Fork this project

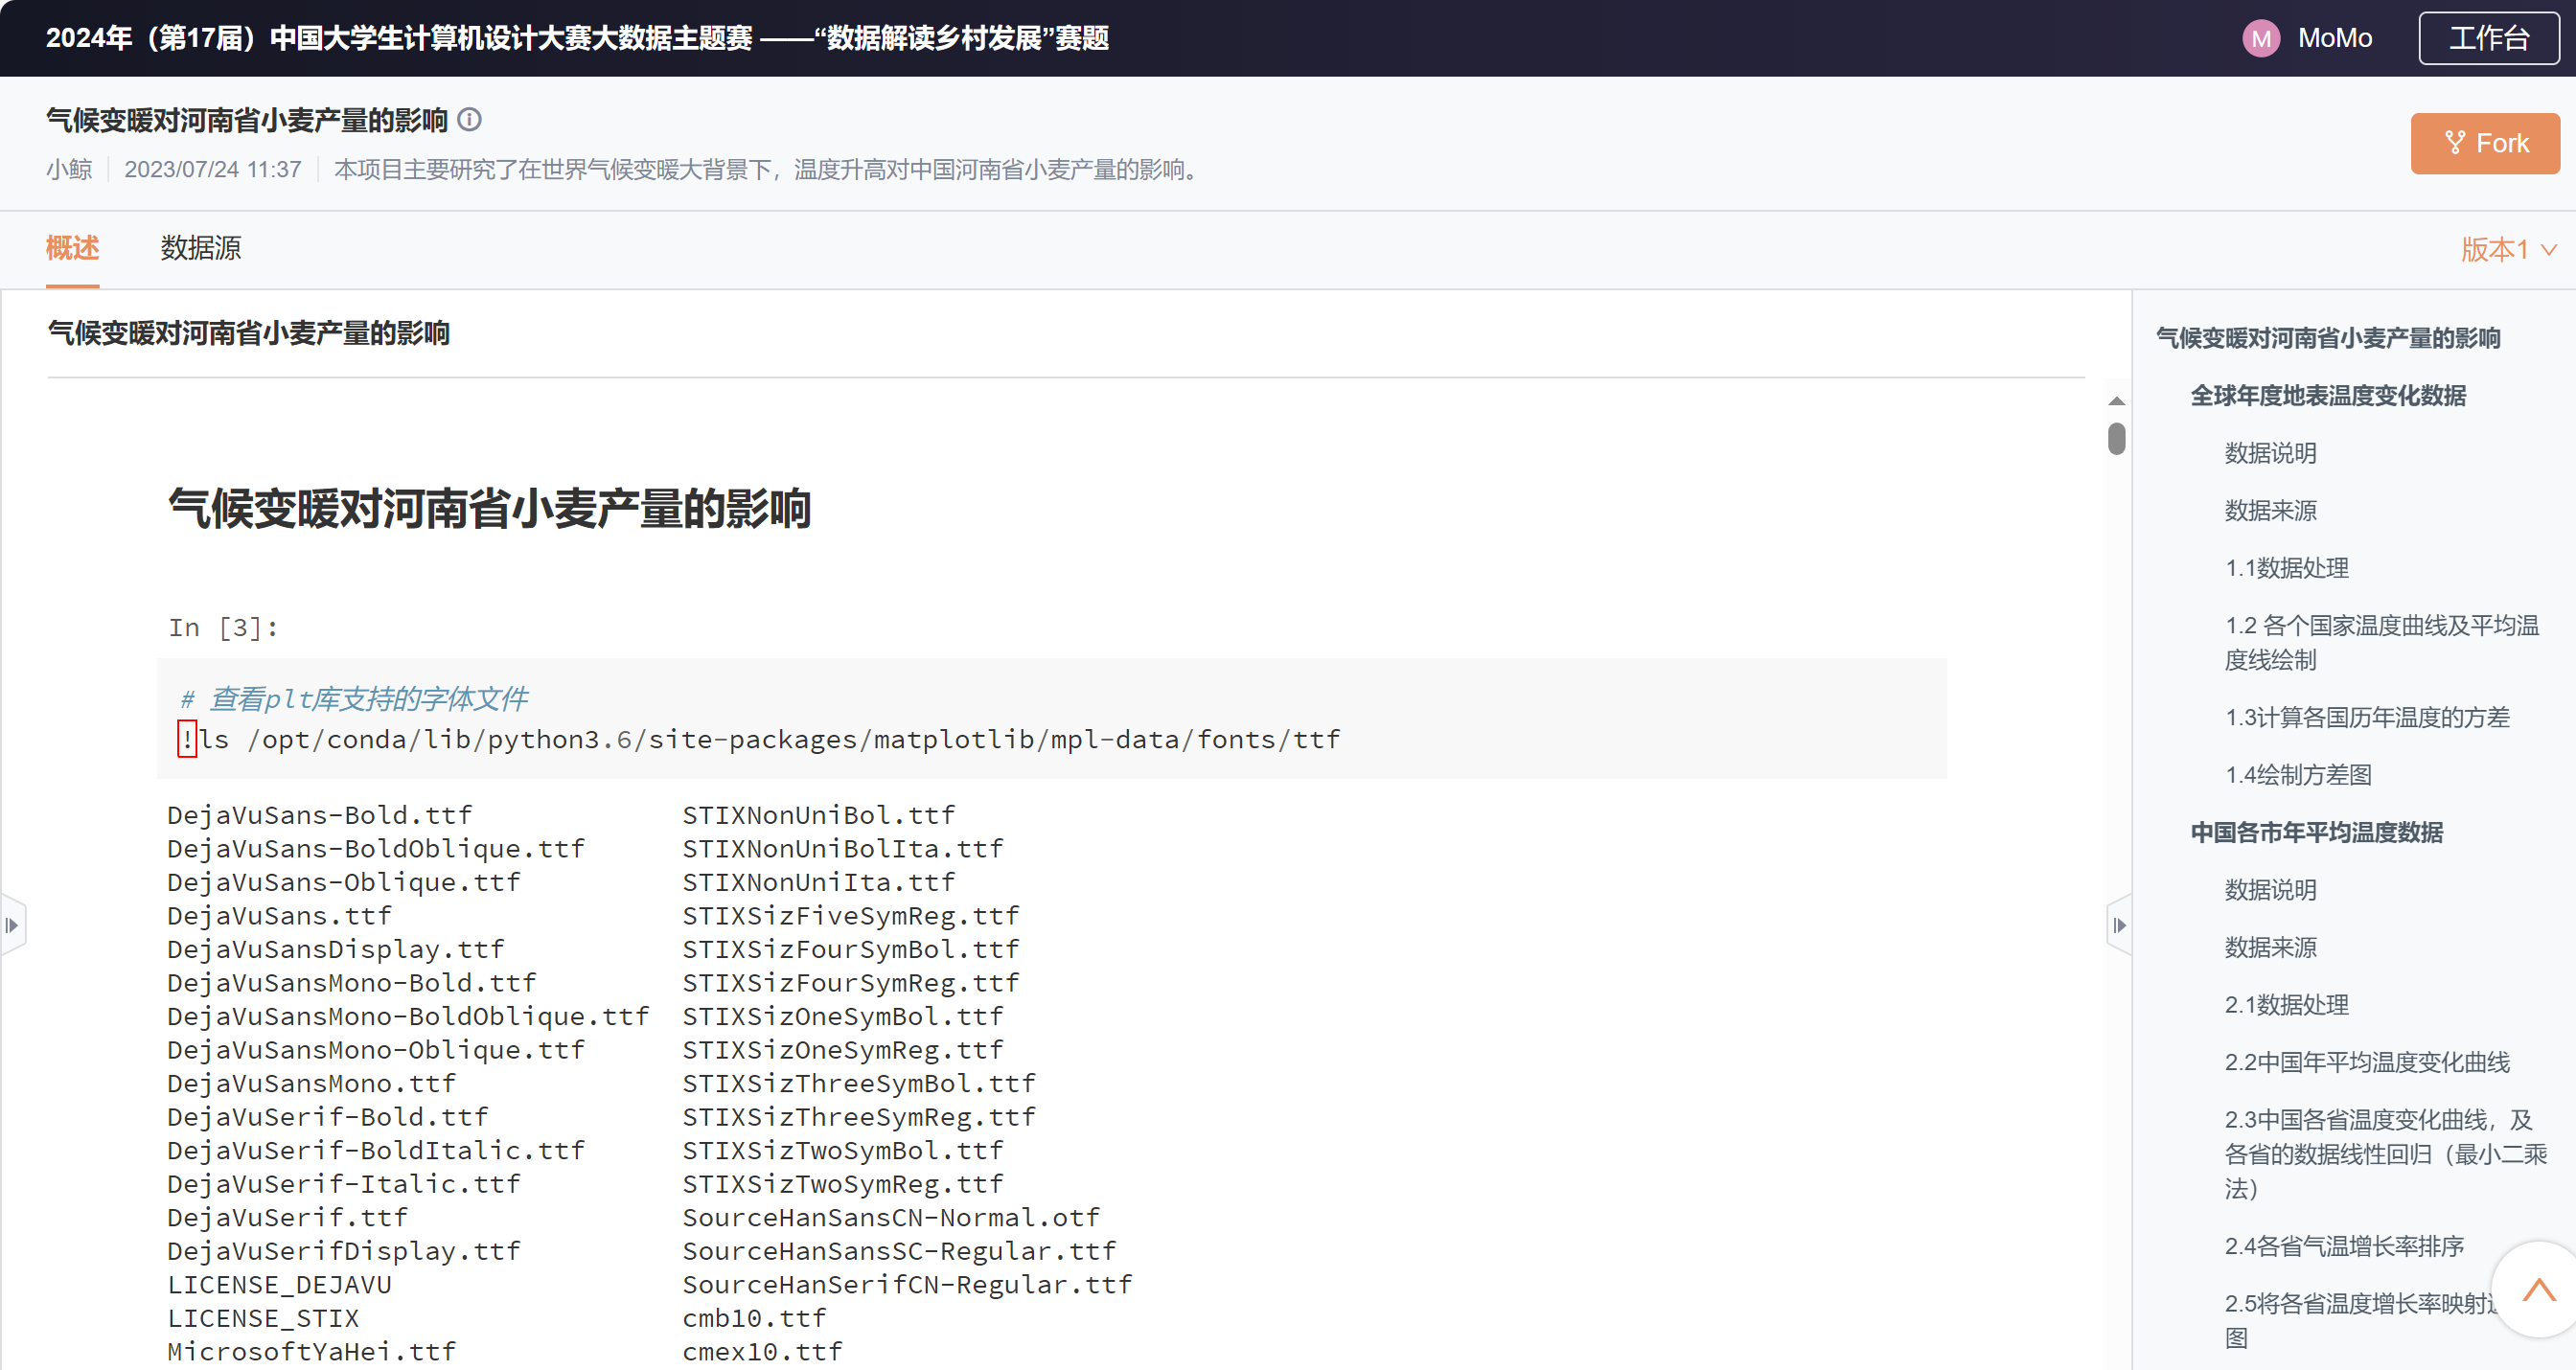tap(2485, 143)
